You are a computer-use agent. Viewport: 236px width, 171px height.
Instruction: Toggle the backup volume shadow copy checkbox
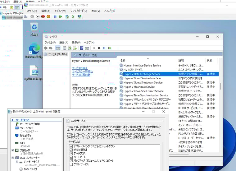pyautogui.click(x=71, y=161)
